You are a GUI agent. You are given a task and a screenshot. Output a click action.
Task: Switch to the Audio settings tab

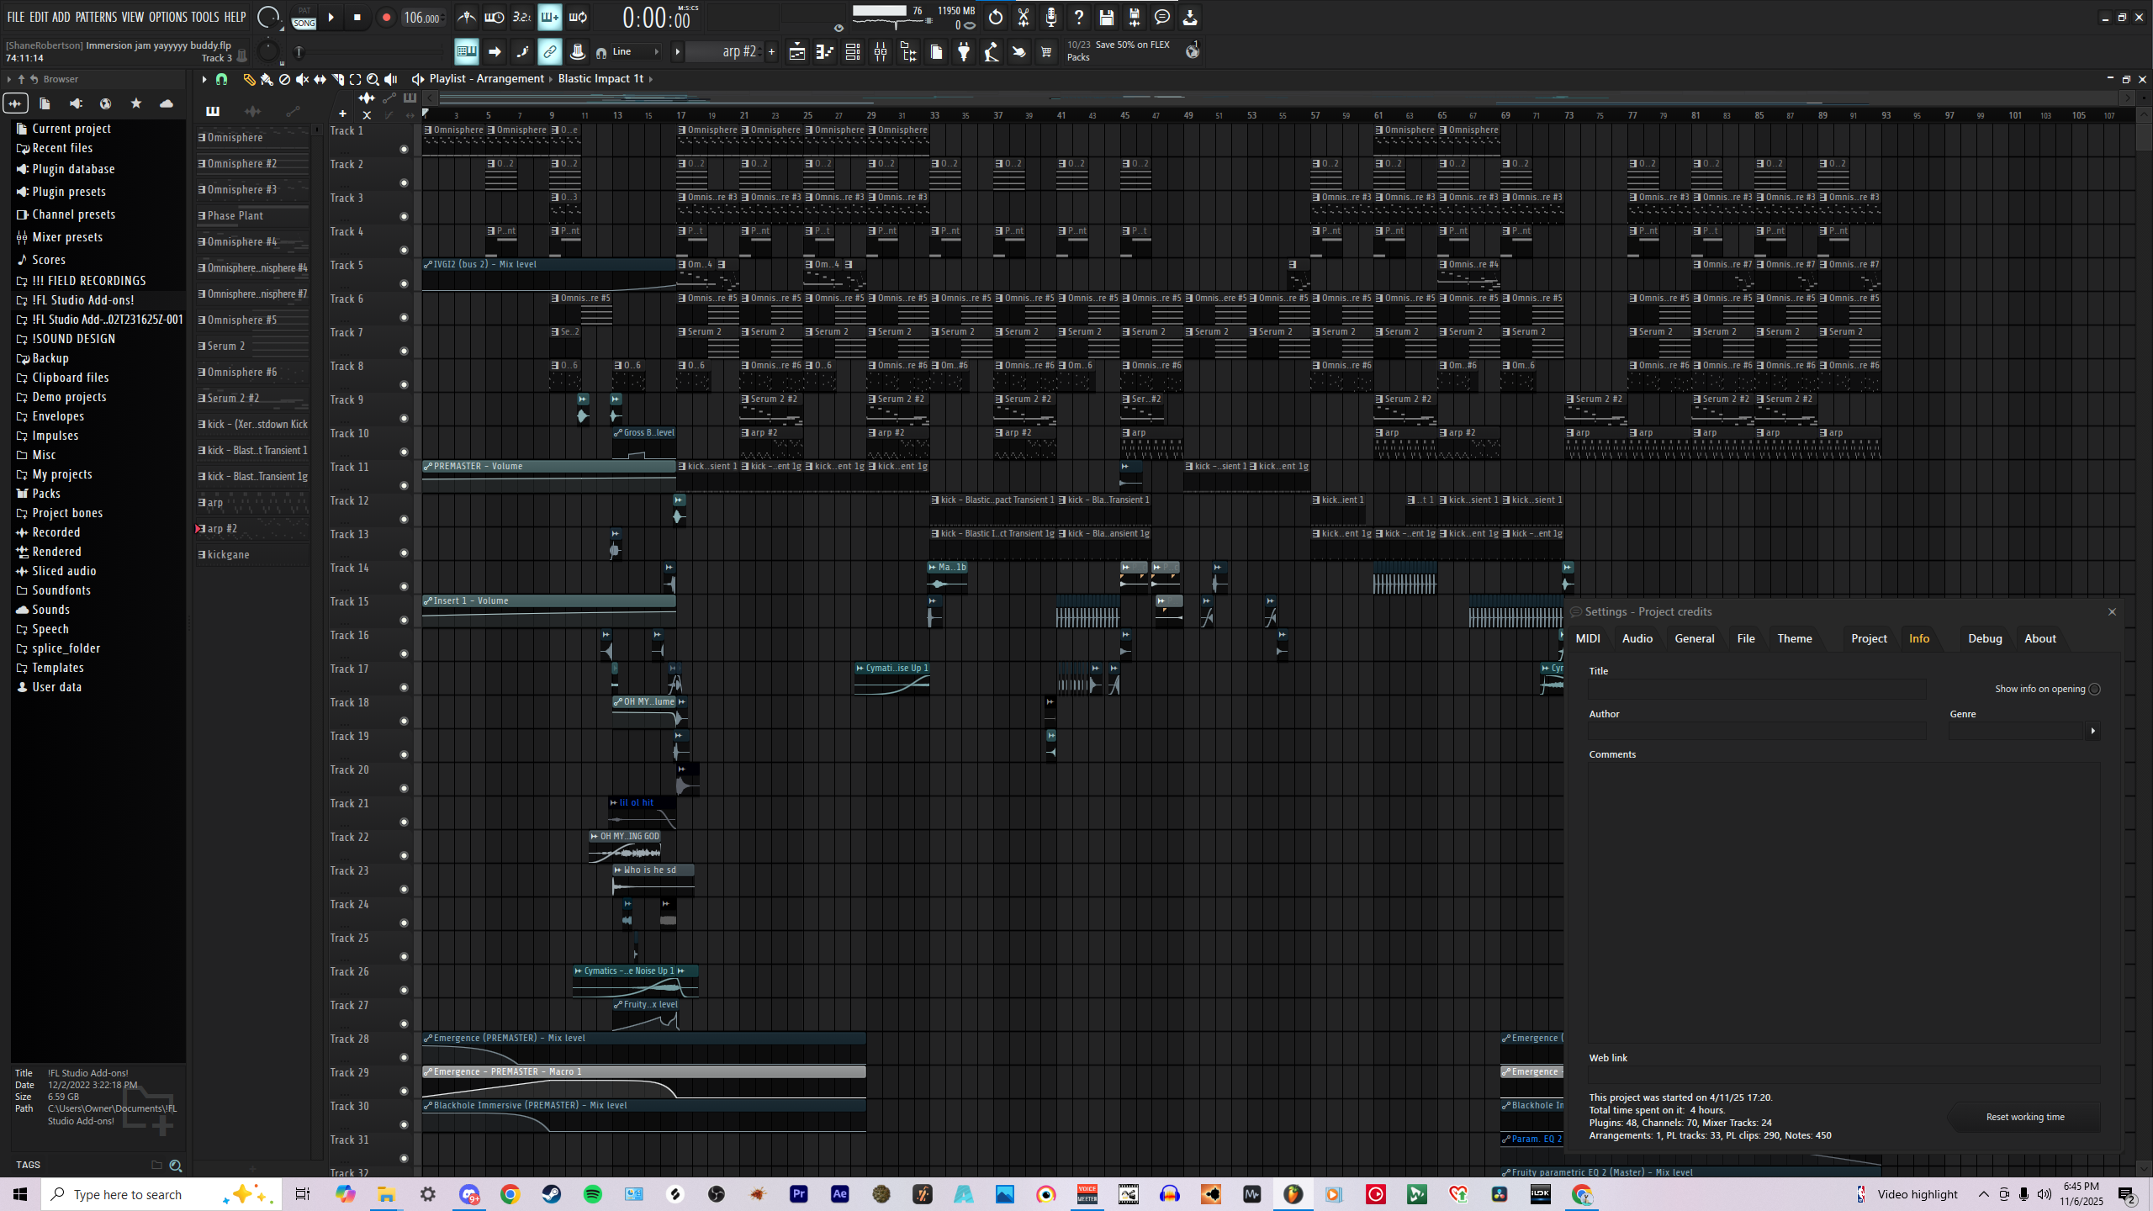1637,638
